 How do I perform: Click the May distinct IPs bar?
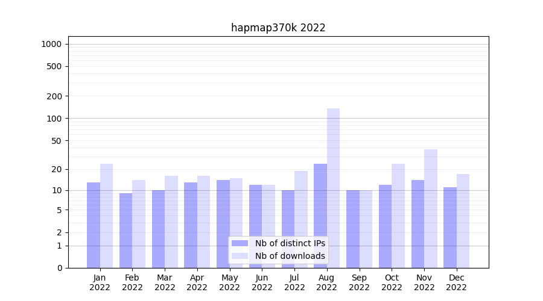tap(223, 223)
